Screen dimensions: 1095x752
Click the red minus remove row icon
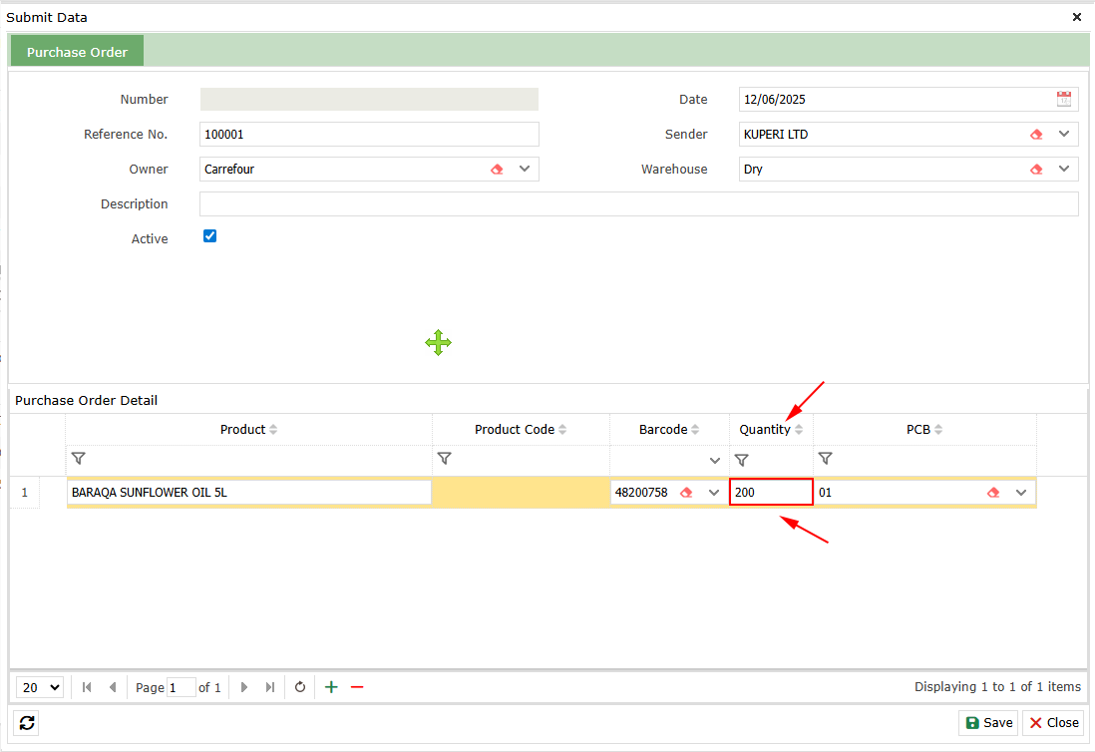pos(357,687)
